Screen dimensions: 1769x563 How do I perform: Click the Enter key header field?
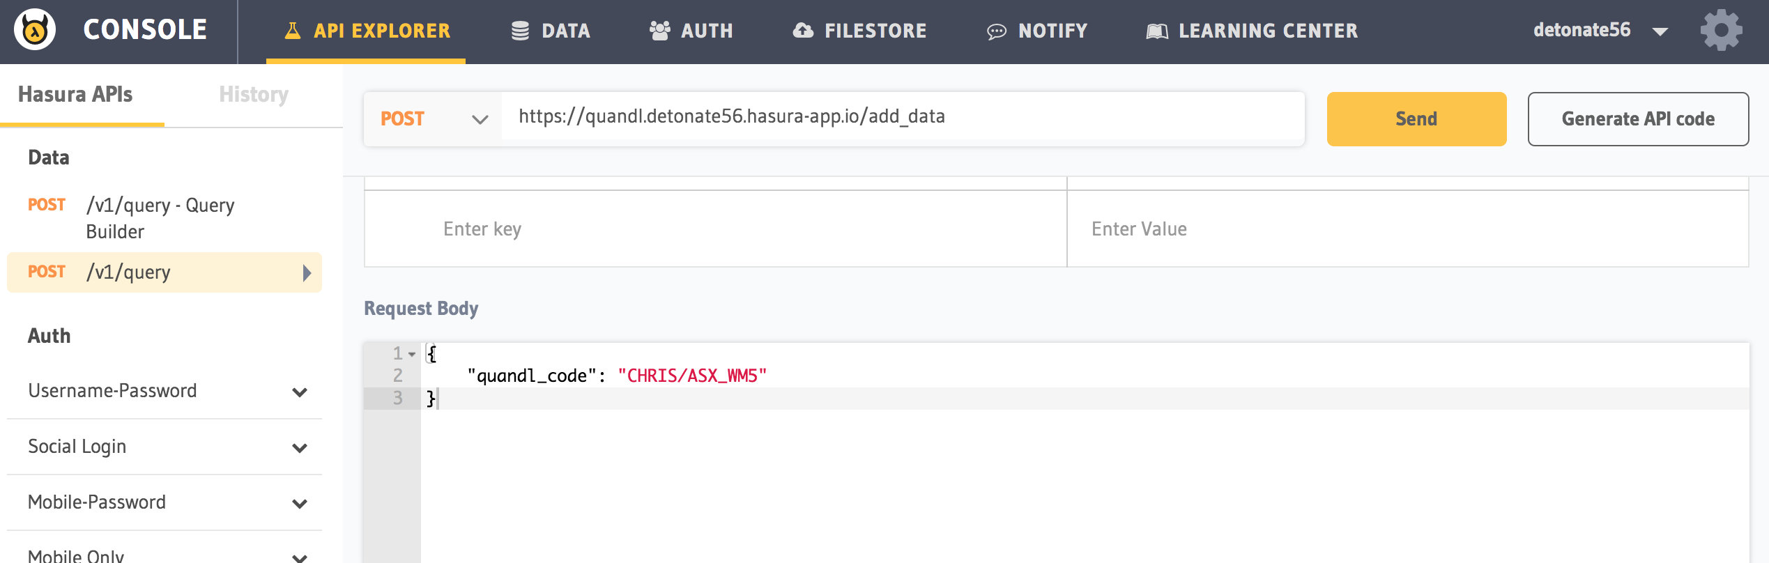click(716, 229)
